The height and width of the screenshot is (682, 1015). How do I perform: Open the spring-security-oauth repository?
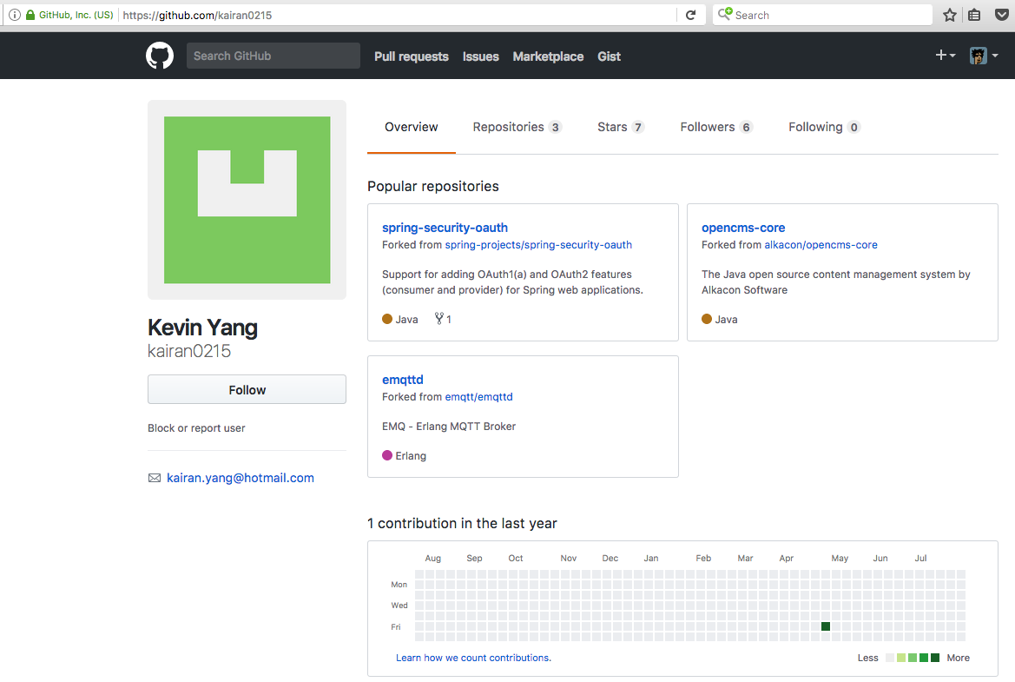[x=445, y=228]
